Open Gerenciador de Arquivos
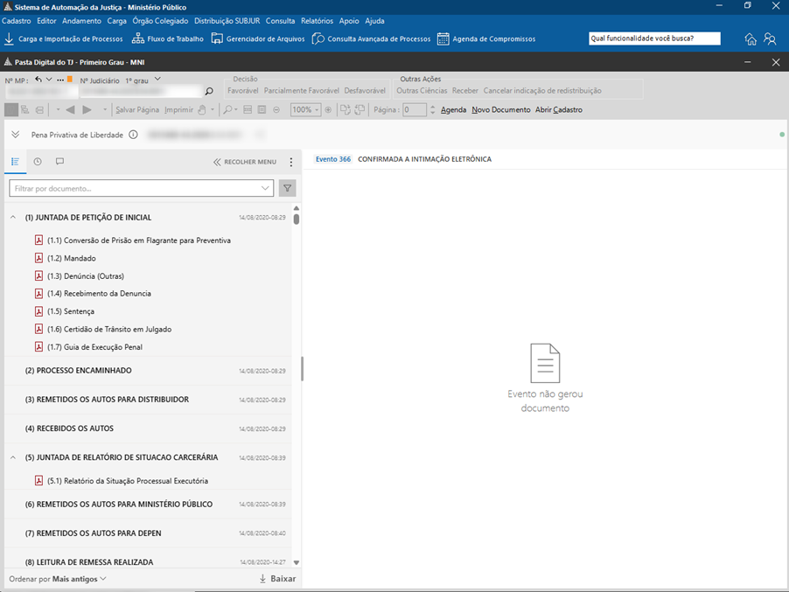Viewport: 789px width, 592px height. [258, 38]
